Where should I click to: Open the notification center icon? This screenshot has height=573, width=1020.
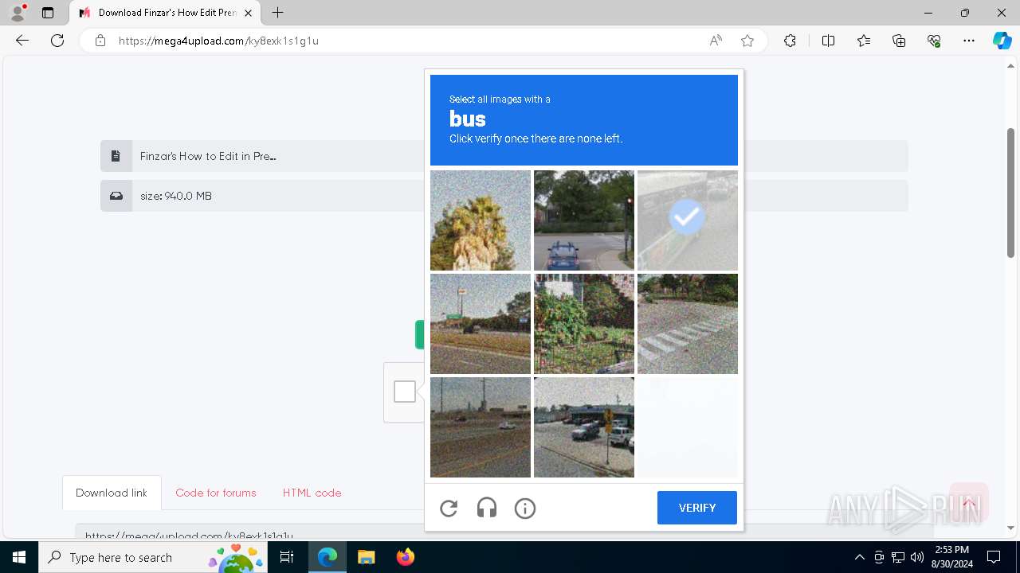coord(994,557)
